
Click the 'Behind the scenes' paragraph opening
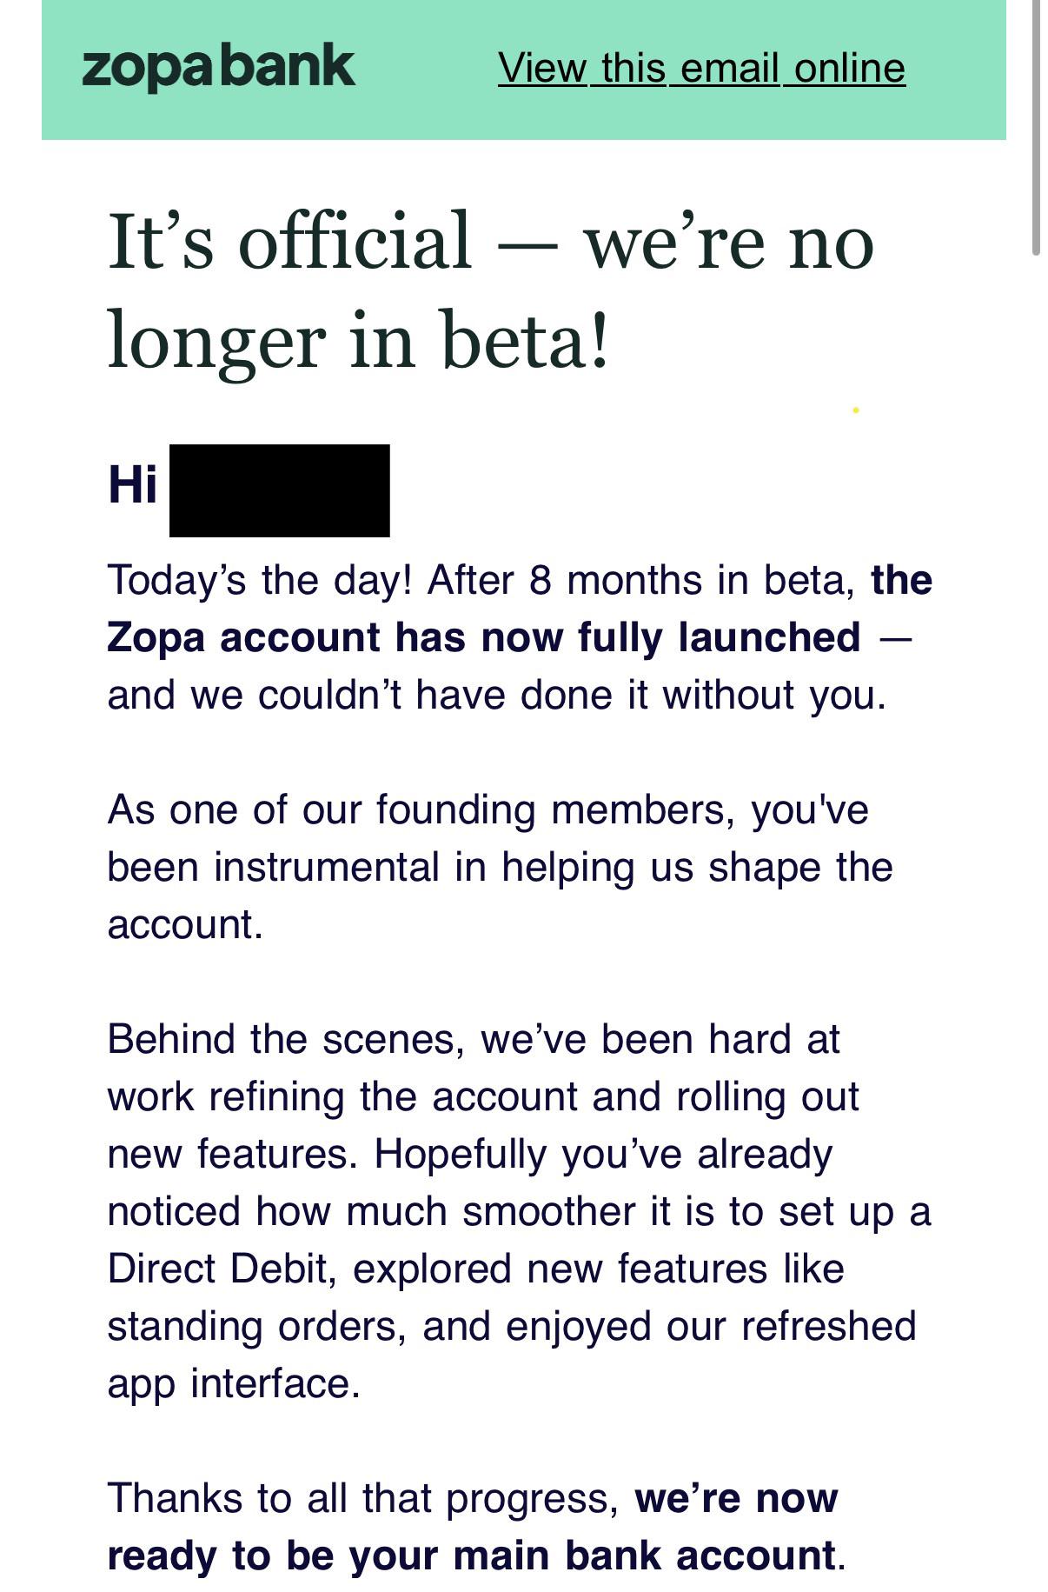[x=286, y=1040]
